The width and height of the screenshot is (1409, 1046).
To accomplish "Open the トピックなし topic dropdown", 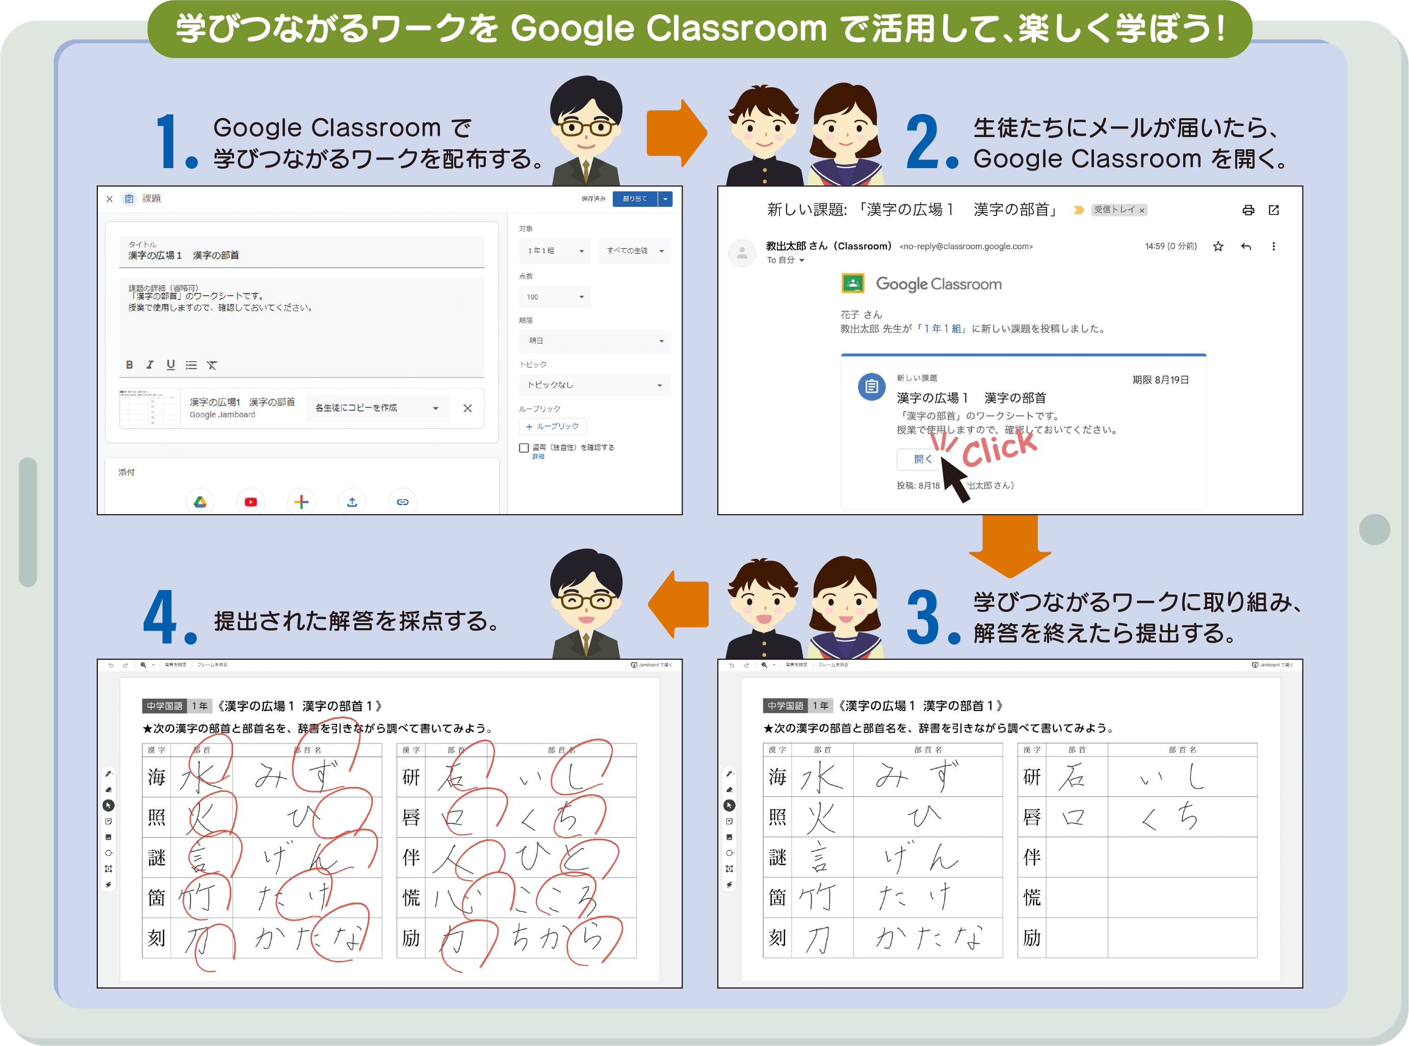I will click(x=595, y=385).
